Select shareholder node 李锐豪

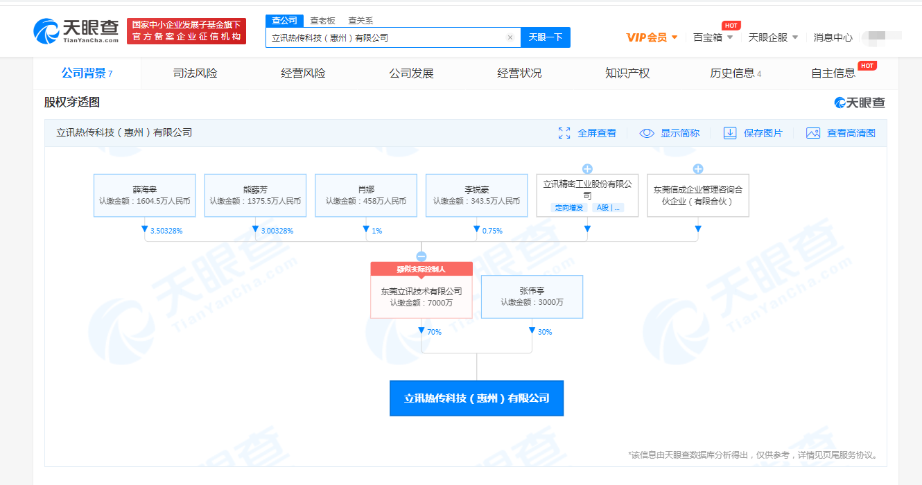point(476,195)
